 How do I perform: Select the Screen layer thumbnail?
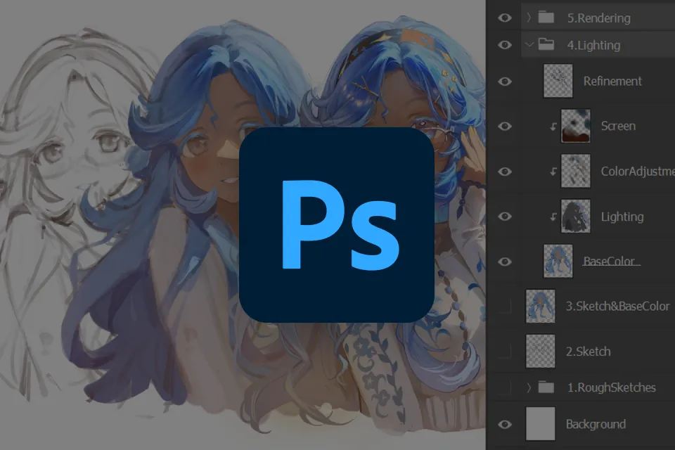click(x=576, y=126)
